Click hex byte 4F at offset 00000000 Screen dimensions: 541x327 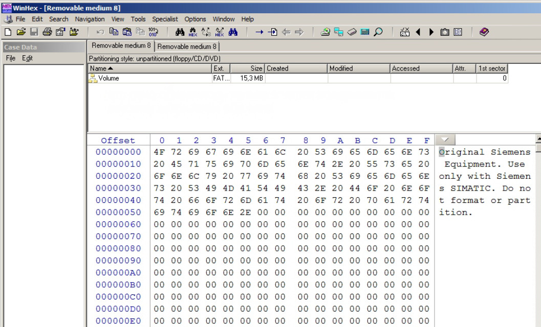click(159, 152)
